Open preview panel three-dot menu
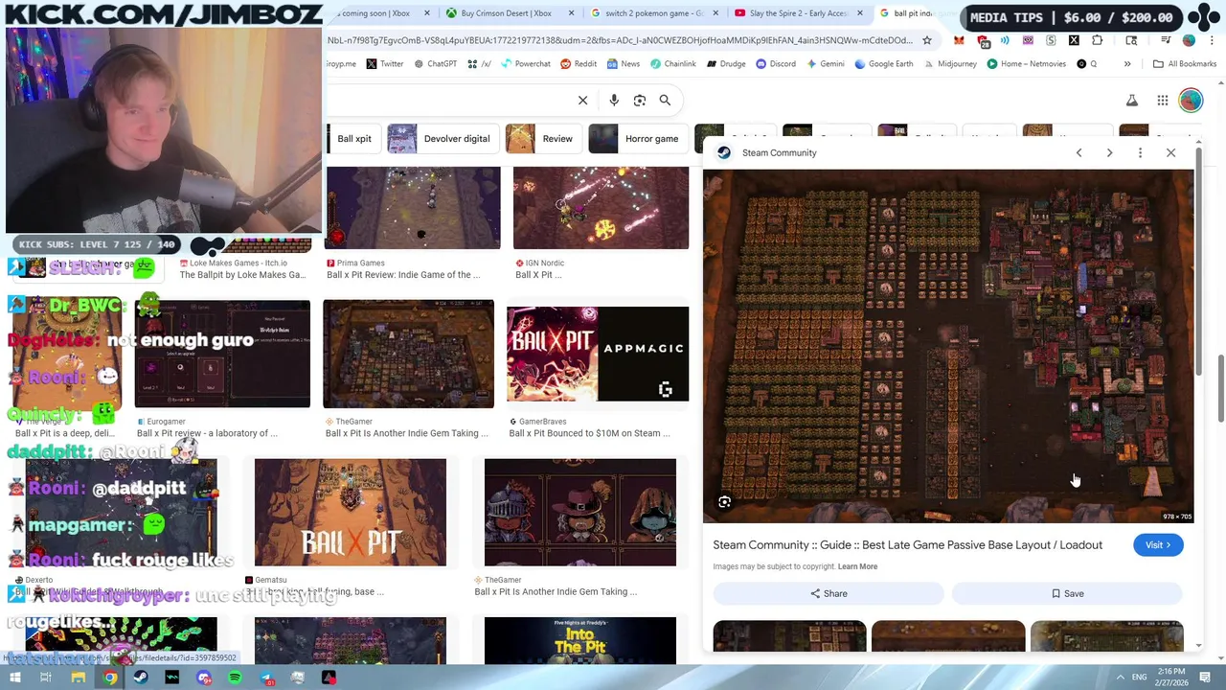Screen dimensions: 1226x690 click(x=1140, y=152)
